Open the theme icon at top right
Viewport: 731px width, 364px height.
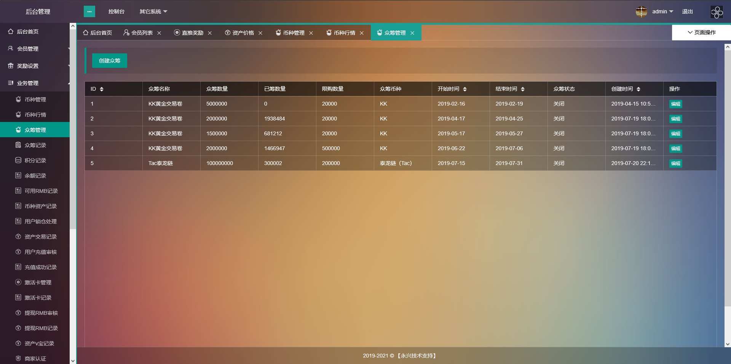[x=717, y=12]
